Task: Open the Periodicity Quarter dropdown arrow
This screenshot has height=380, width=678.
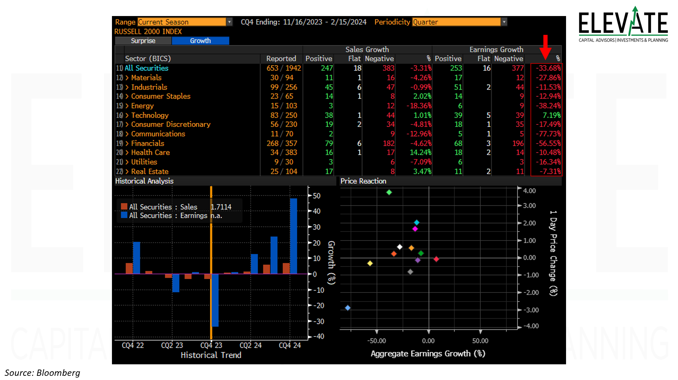Action: [x=504, y=22]
